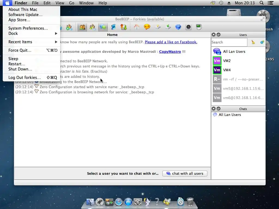Float the Users panel via detach icon
The image size is (279, 209).
click(219, 35)
